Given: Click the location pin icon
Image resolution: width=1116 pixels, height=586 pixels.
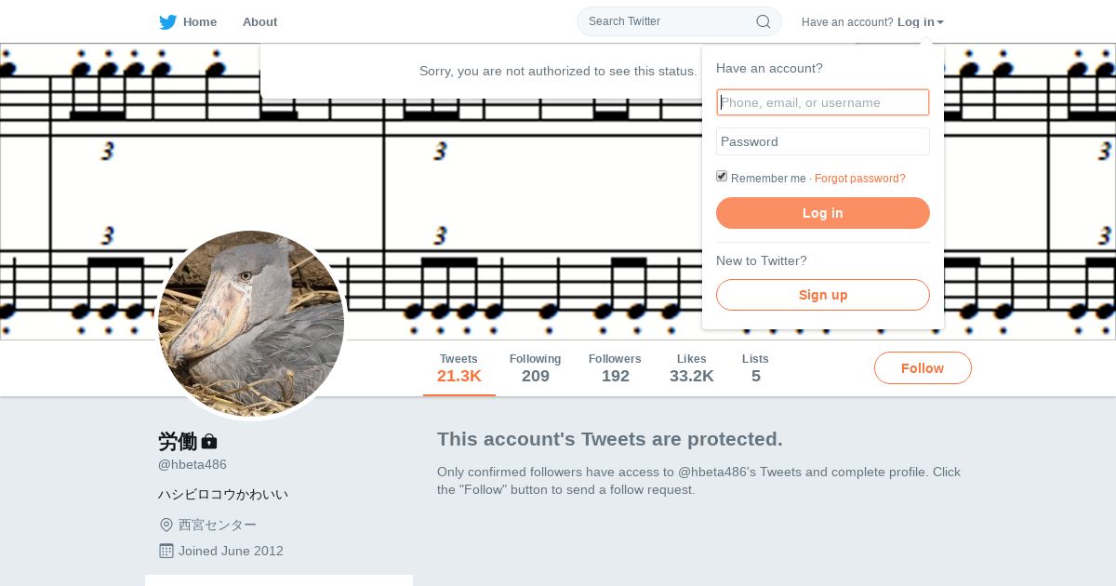Looking at the screenshot, I should coord(166,525).
